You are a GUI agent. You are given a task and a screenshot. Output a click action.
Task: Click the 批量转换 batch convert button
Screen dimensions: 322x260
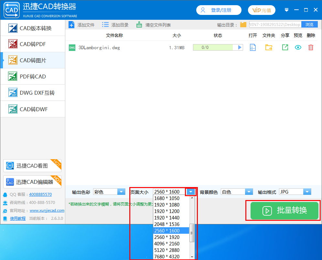tap(284, 211)
